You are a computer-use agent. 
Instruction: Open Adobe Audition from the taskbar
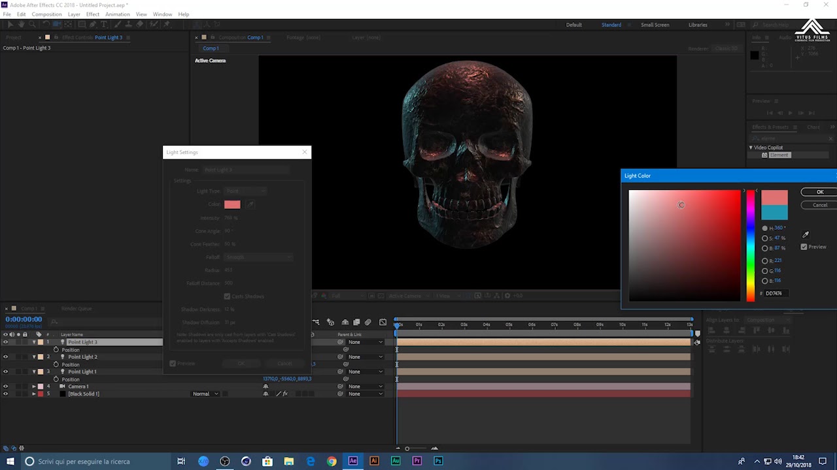click(396, 462)
